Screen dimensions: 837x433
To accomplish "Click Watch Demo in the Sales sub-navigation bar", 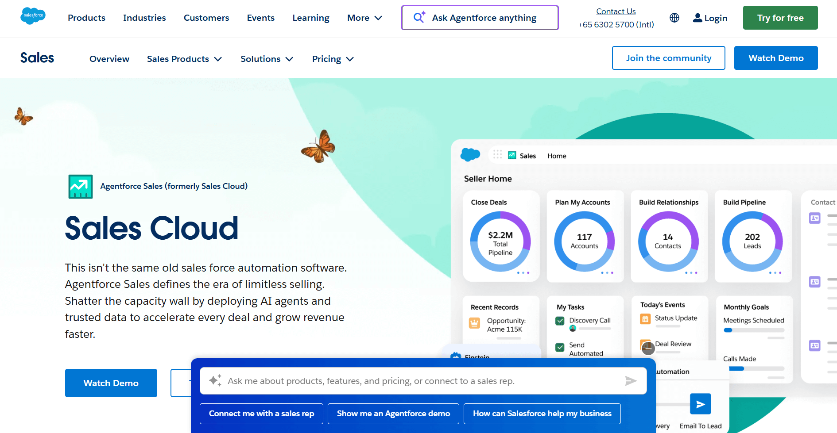I will (776, 58).
